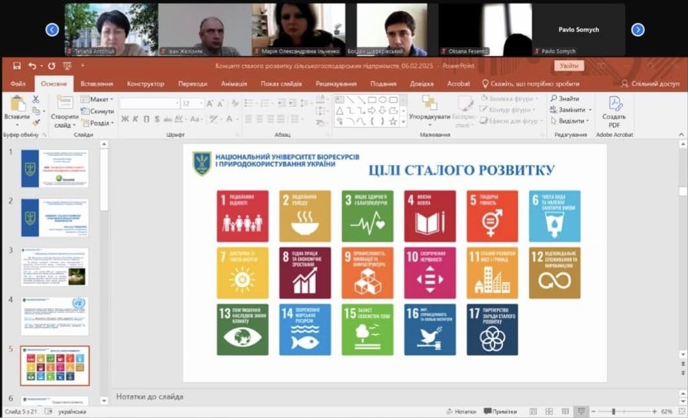Collapse the ribbon with the chevron
688x418 pixels.
coord(681,135)
